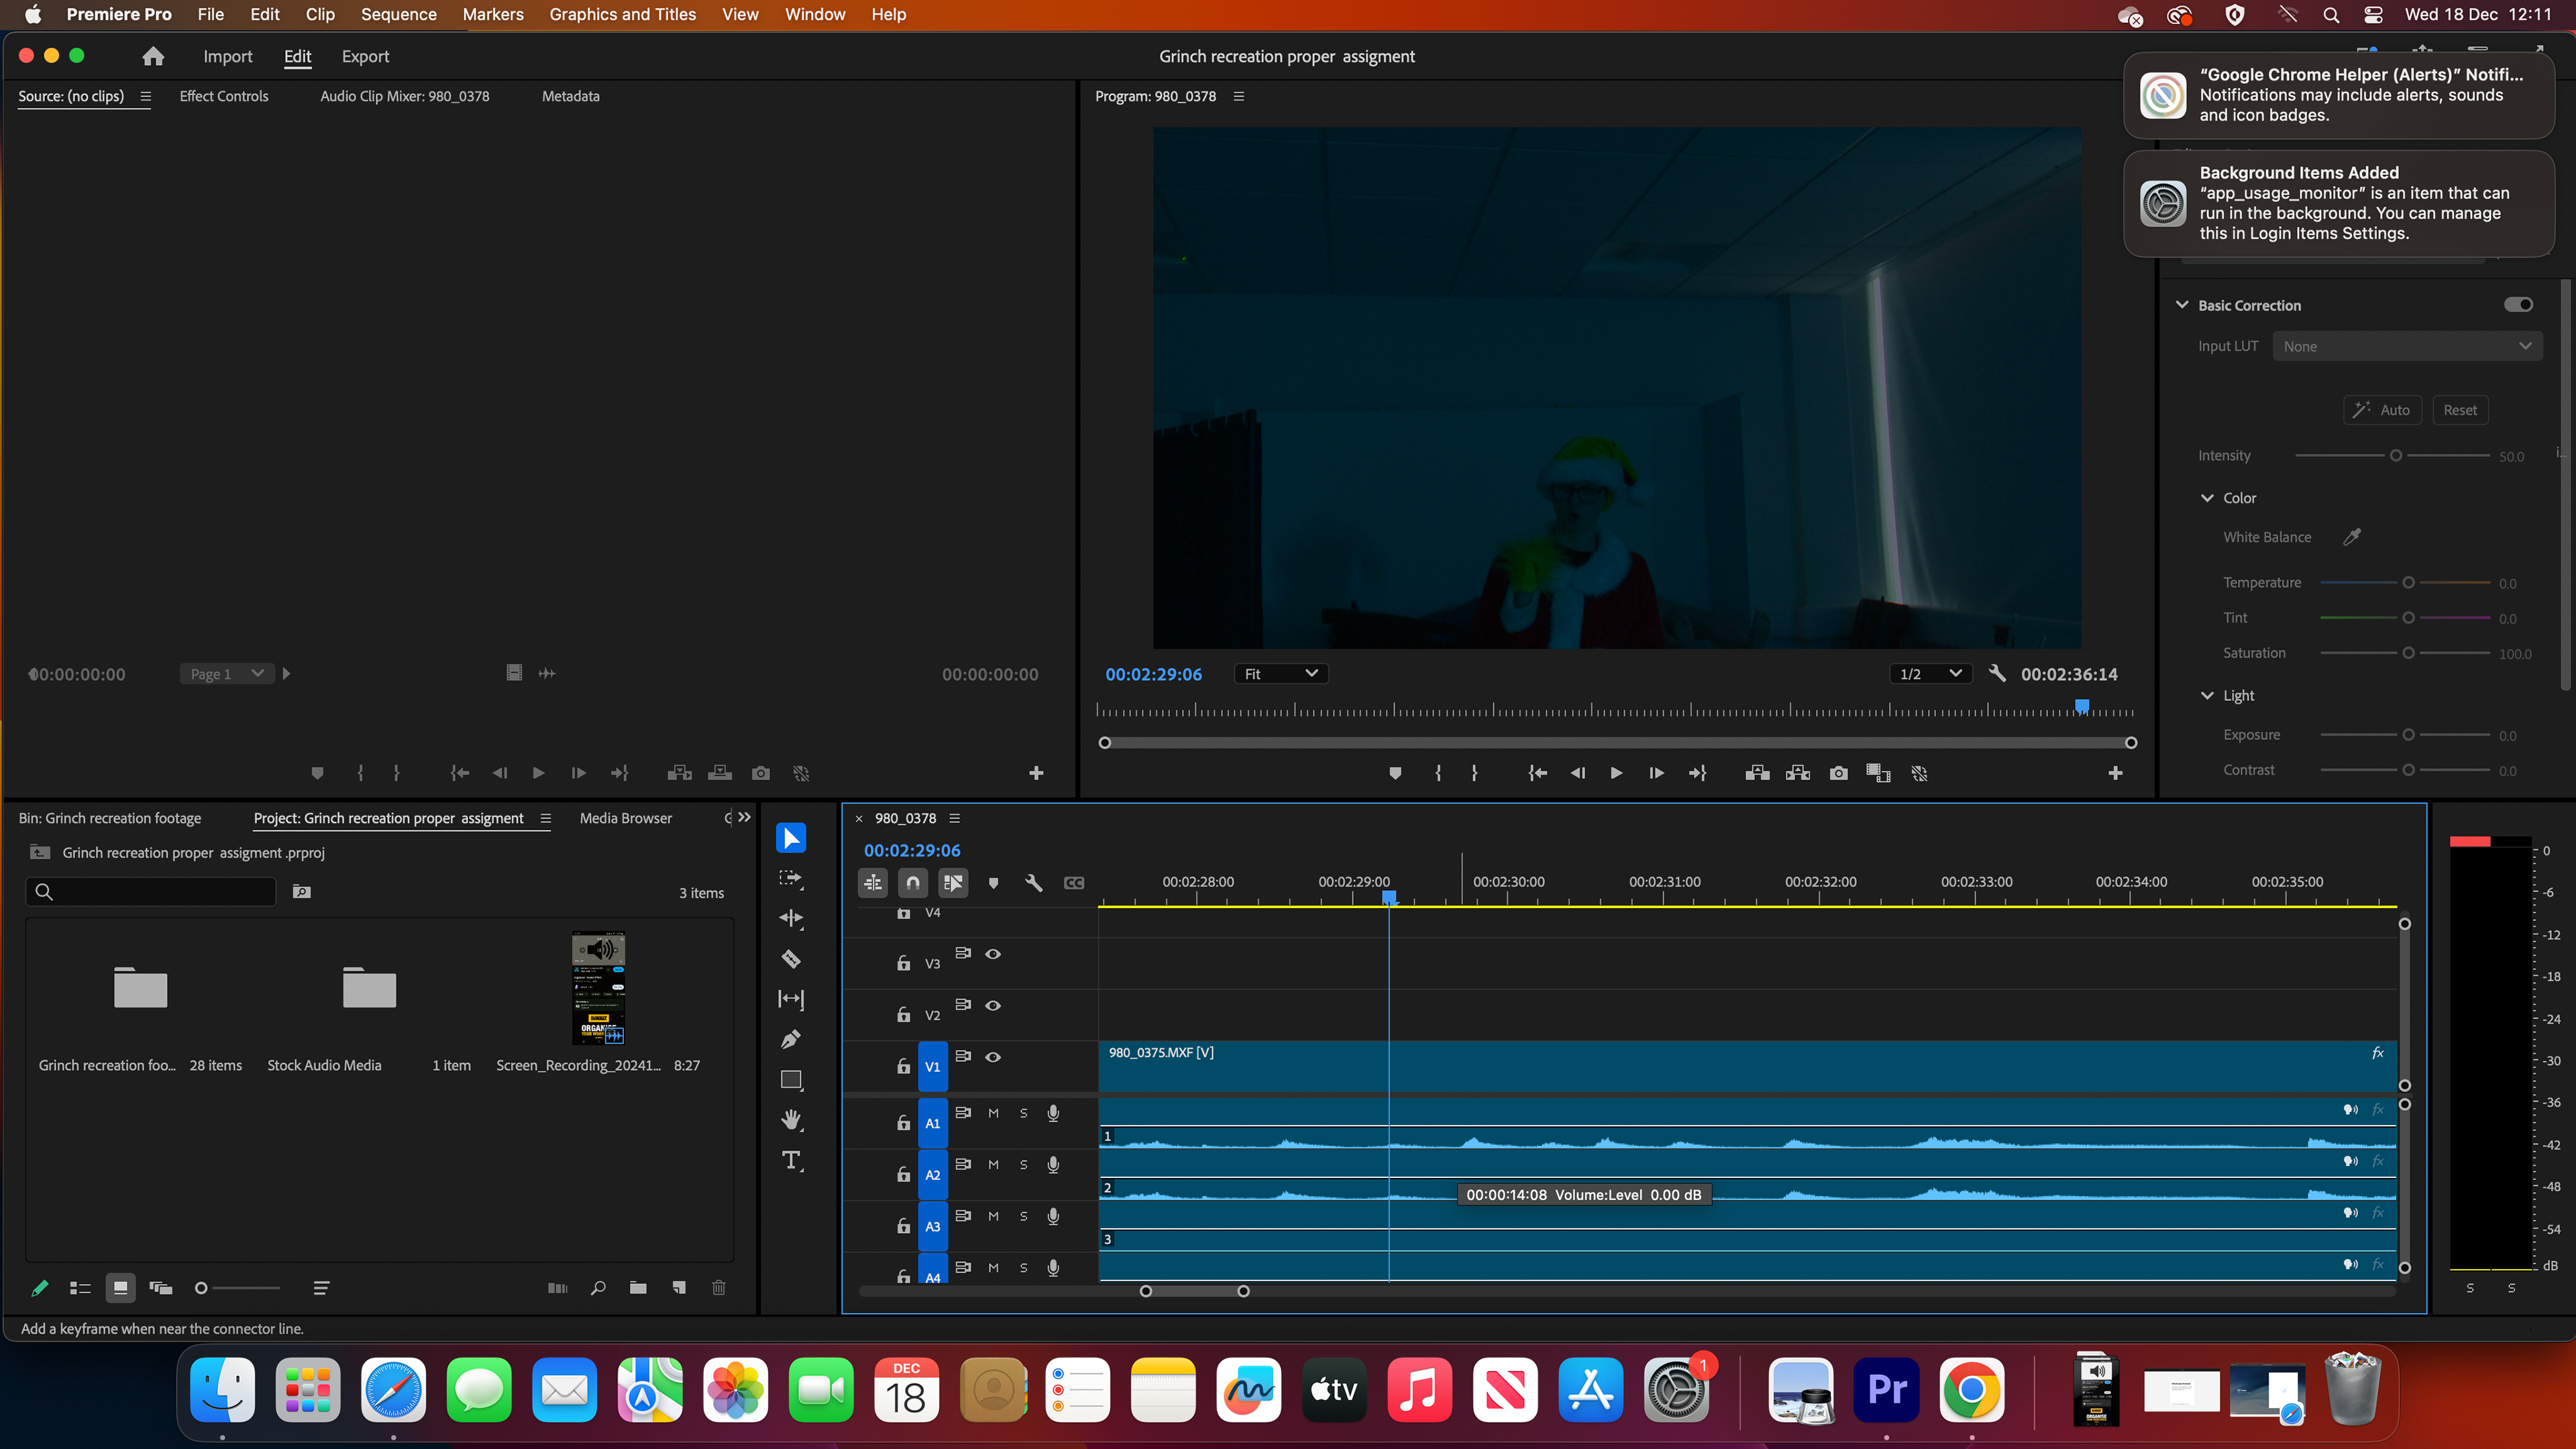Viewport: 2576px width, 1449px height.
Task: Open the Fit zoom level dropdown
Action: pyautogui.click(x=1280, y=674)
